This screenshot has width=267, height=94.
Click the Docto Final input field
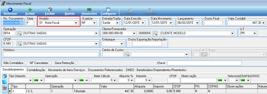(213, 23)
